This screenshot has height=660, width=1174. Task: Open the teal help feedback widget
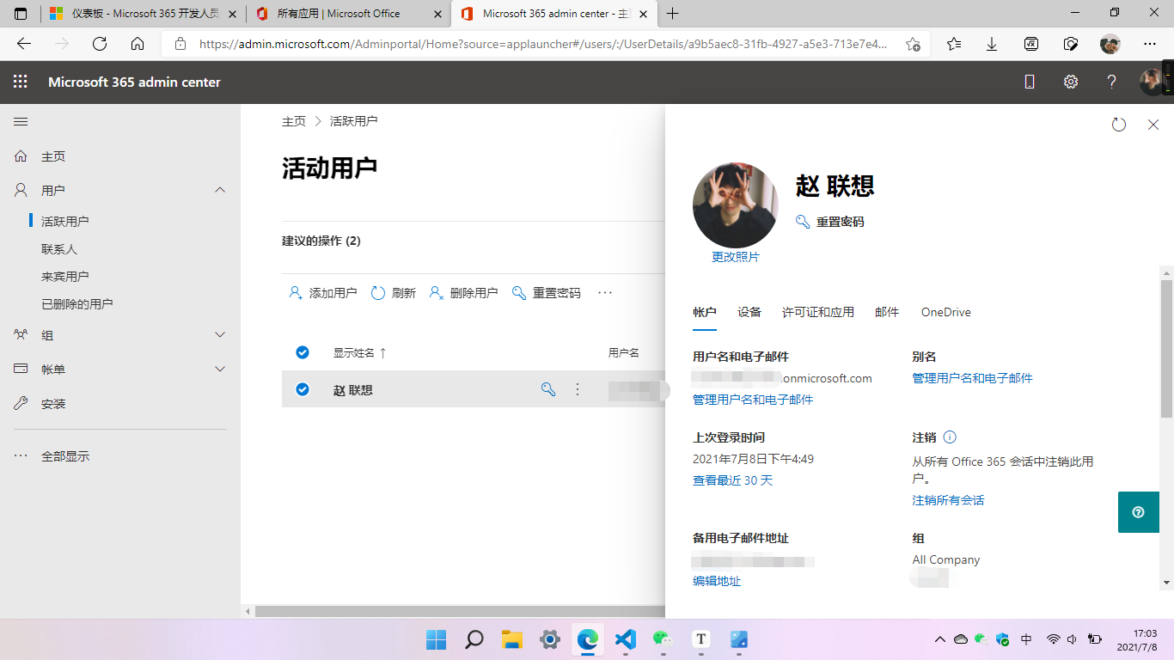coord(1139,512)
